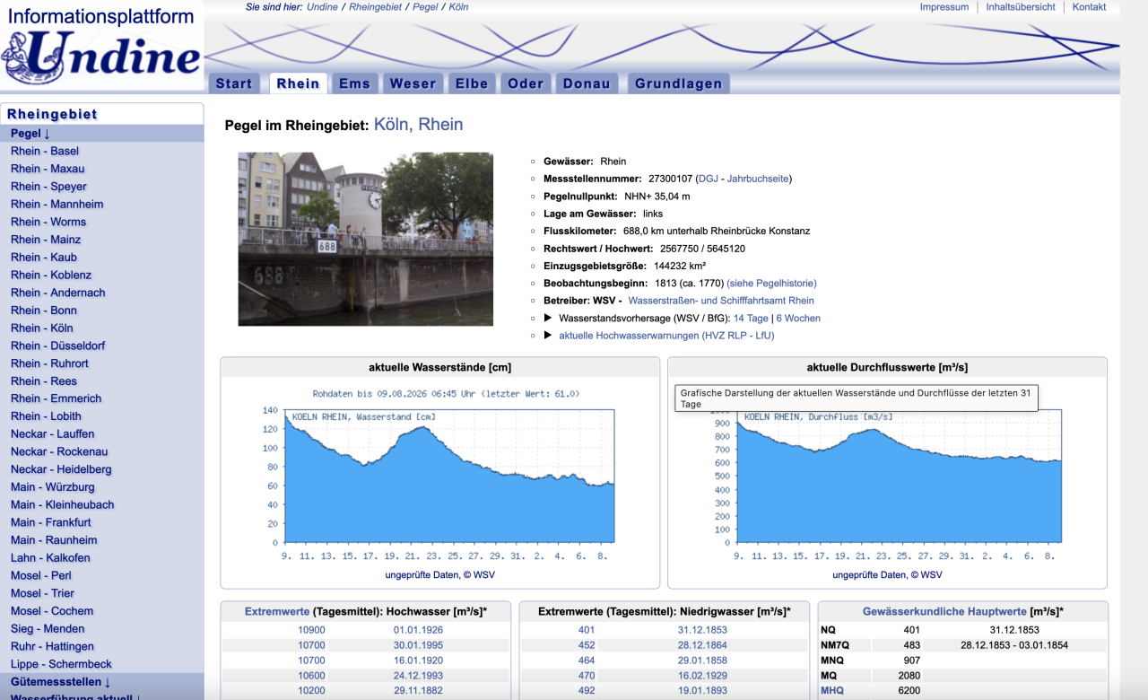This screenshot has height=700, width=1148.
Task: Open Main - Kleinheubach gauge
Action: pyautogui.click(x=63, y=504)
